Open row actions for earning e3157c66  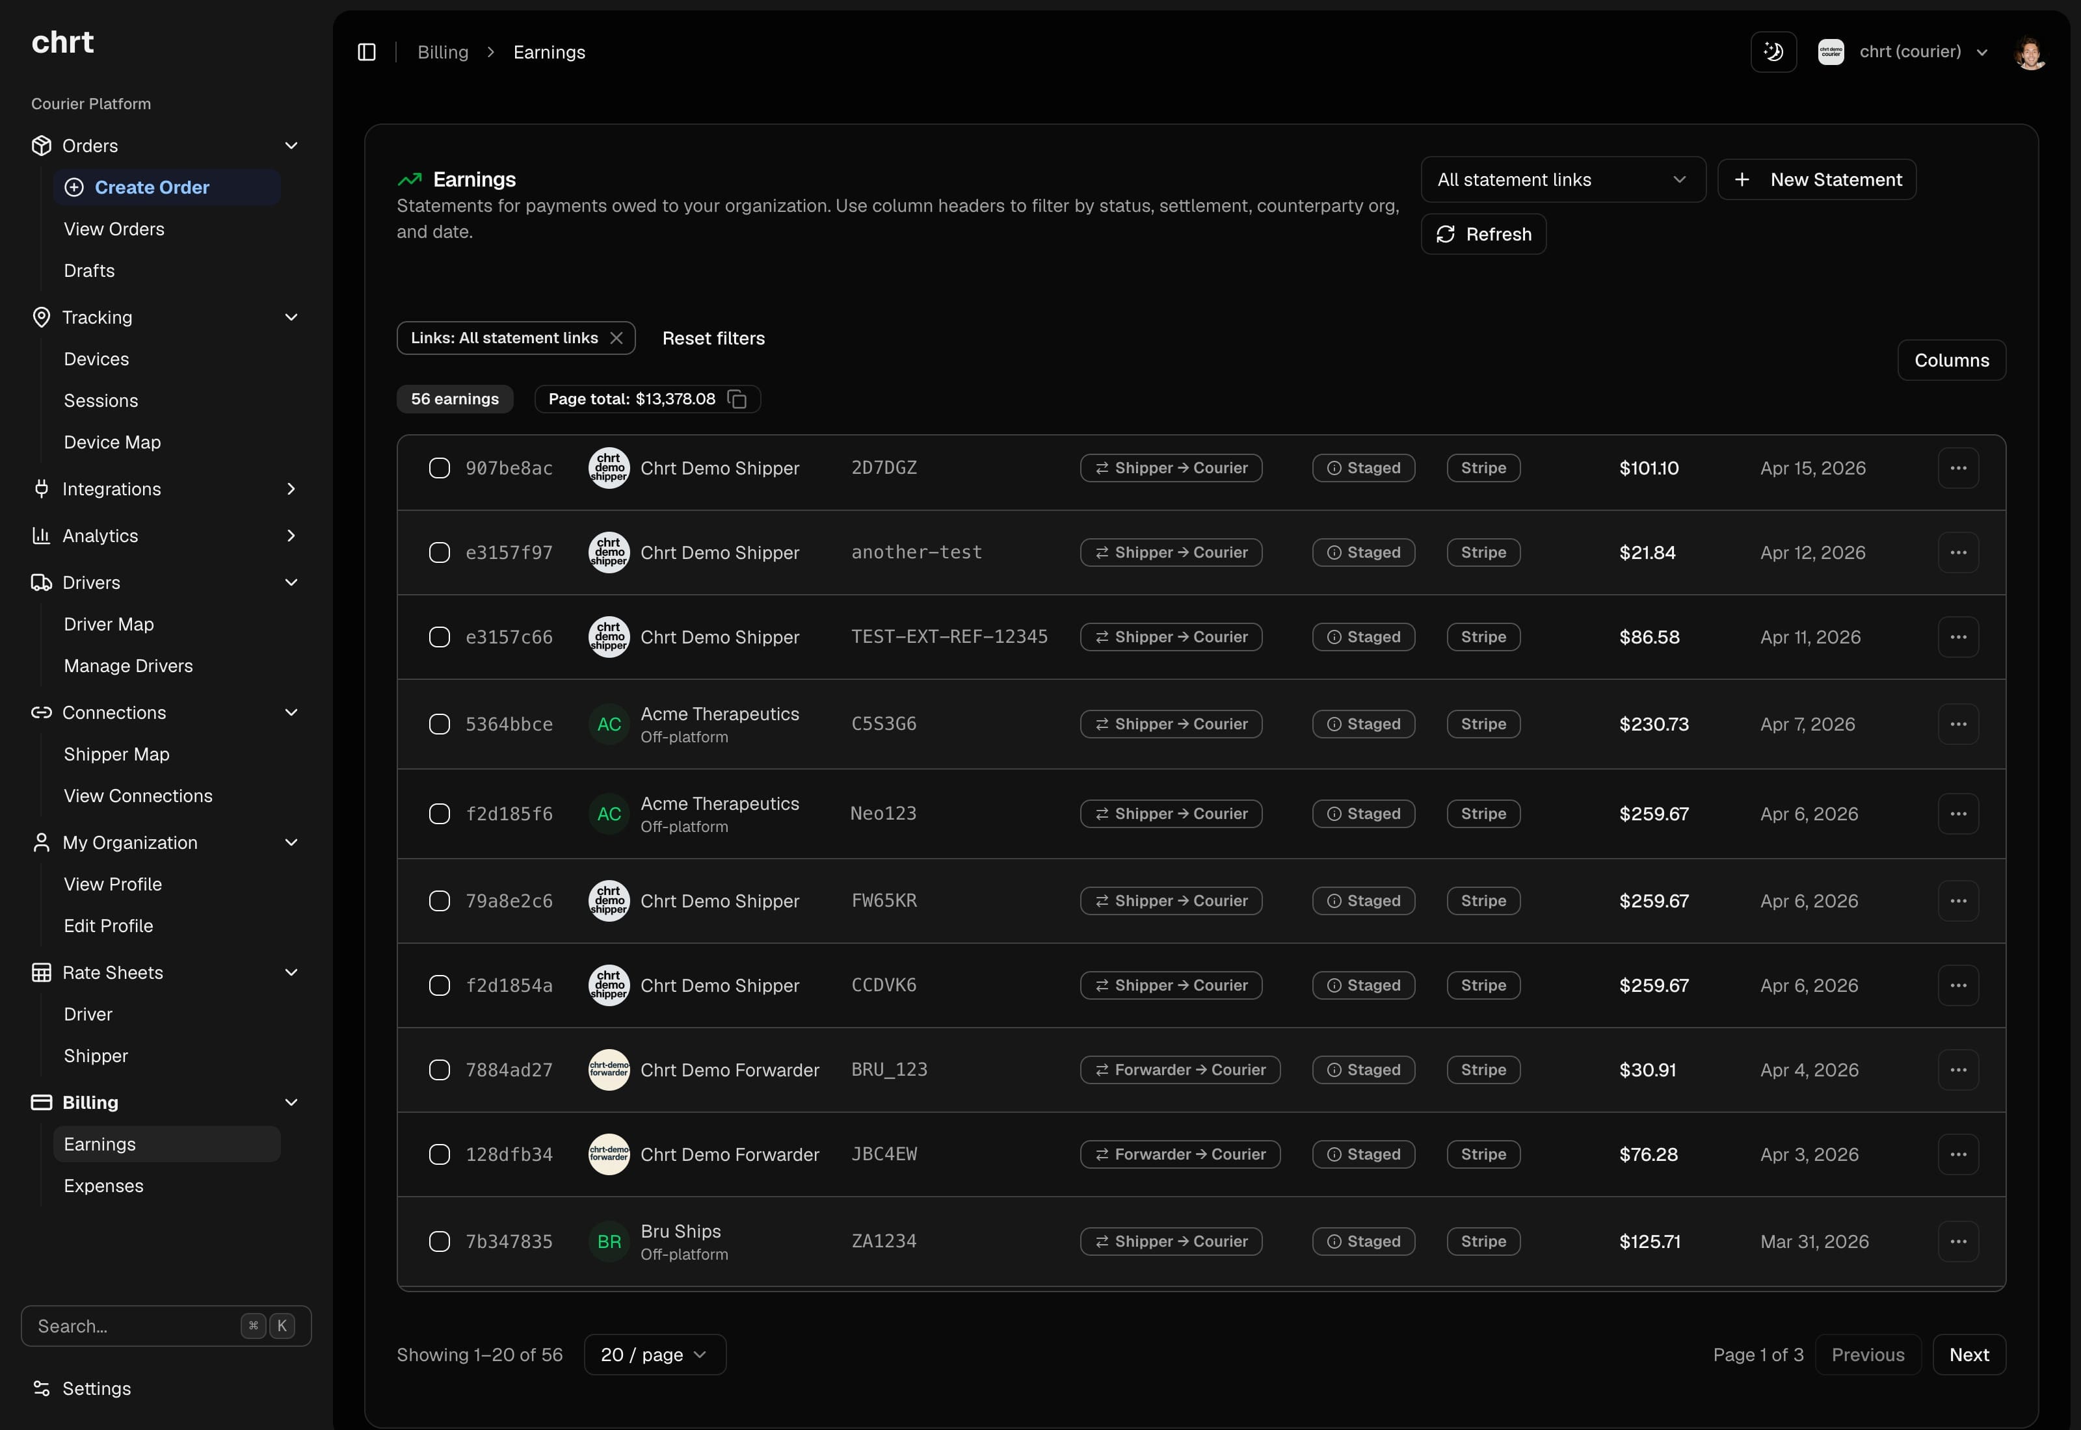(x=1958, y=637)
